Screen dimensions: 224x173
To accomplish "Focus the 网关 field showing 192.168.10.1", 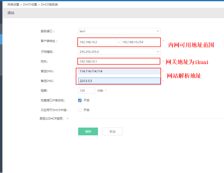I will 119,61.
